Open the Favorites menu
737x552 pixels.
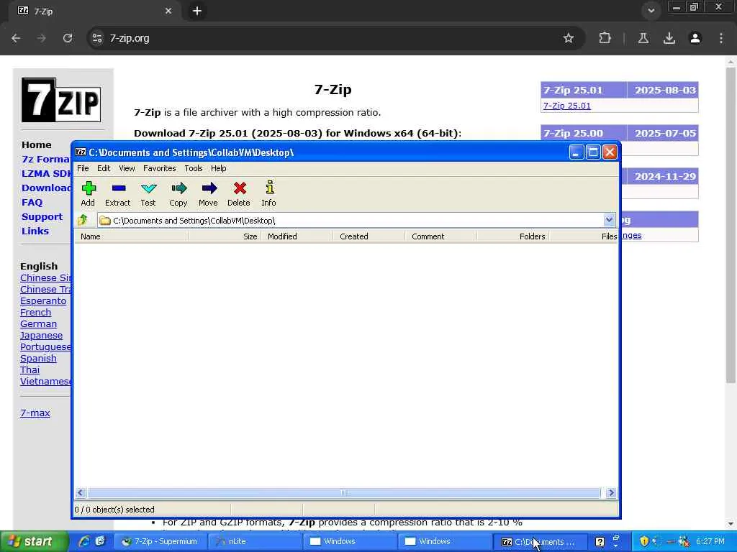pos(159,168)
